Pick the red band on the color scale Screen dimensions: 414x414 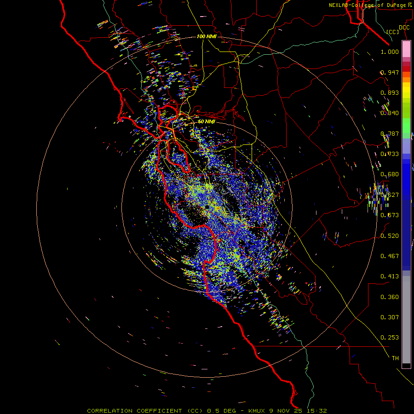tap(406, 69)
